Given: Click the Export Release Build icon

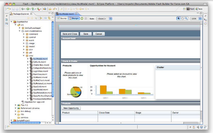Looking at the screenshot, I should [x=45, y=9].
